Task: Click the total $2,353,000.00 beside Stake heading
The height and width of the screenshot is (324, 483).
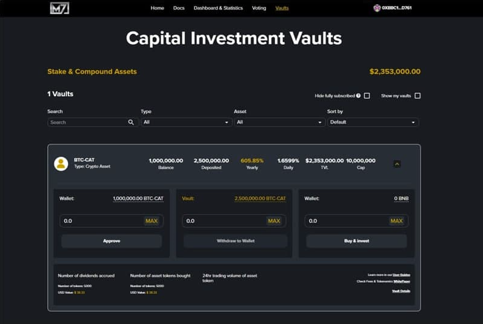Action: click(395, 71)
